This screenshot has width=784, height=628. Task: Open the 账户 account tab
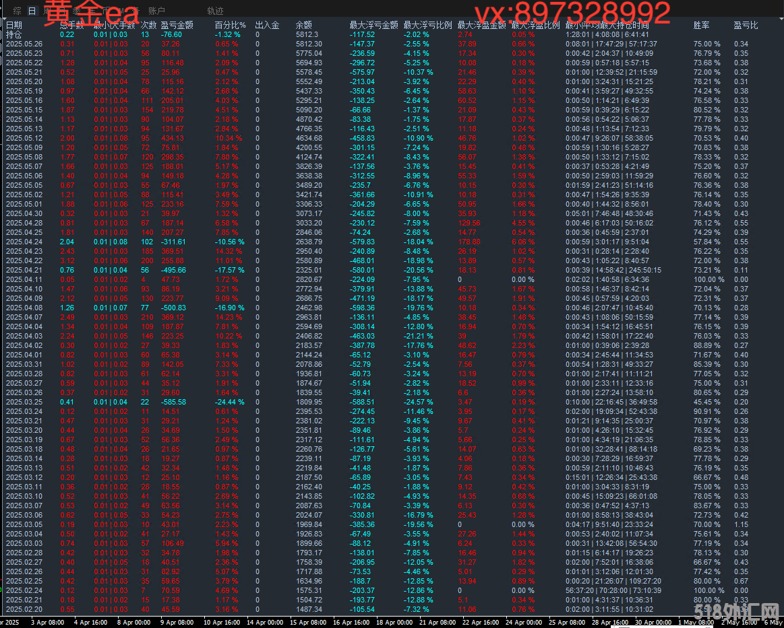click(x=156, y=11)
